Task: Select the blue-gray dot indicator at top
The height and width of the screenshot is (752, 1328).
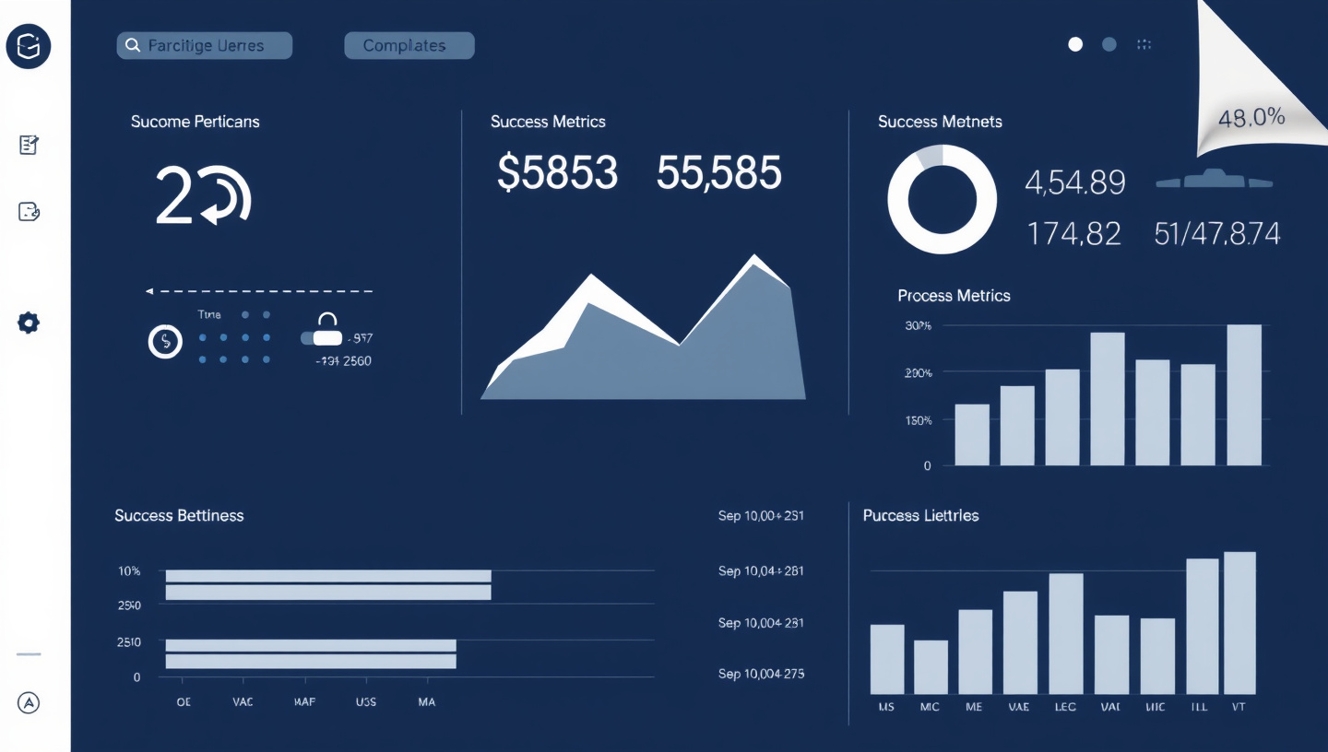Action: click(1109, 44)
